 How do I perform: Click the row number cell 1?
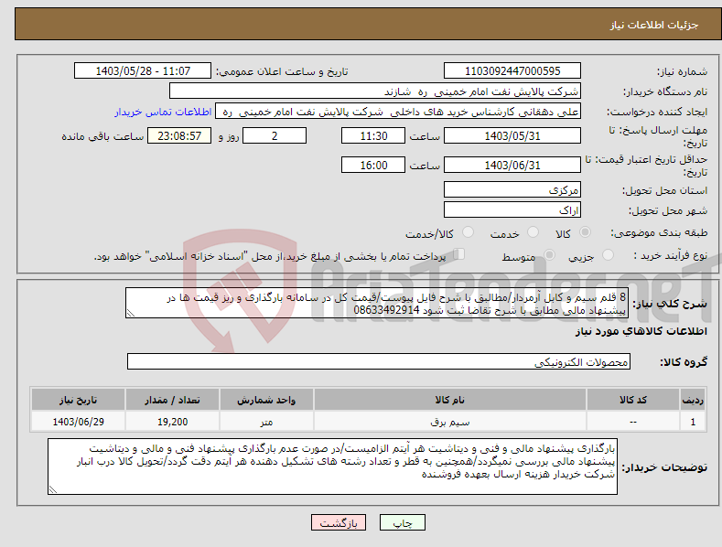click(x=693, y=422)
